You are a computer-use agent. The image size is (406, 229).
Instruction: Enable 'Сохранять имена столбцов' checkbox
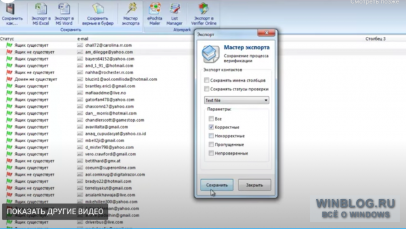coord(207,80)
